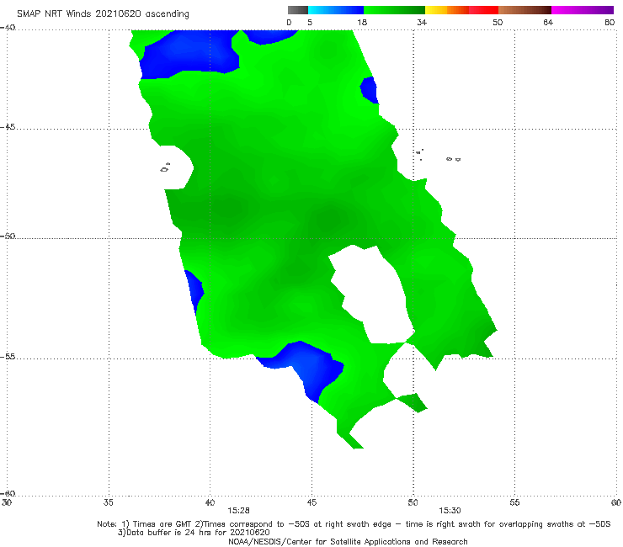This screenshot has height=547, width=623.
Task: Click the swath time label '15:28'
Action: tap(238, 511)
